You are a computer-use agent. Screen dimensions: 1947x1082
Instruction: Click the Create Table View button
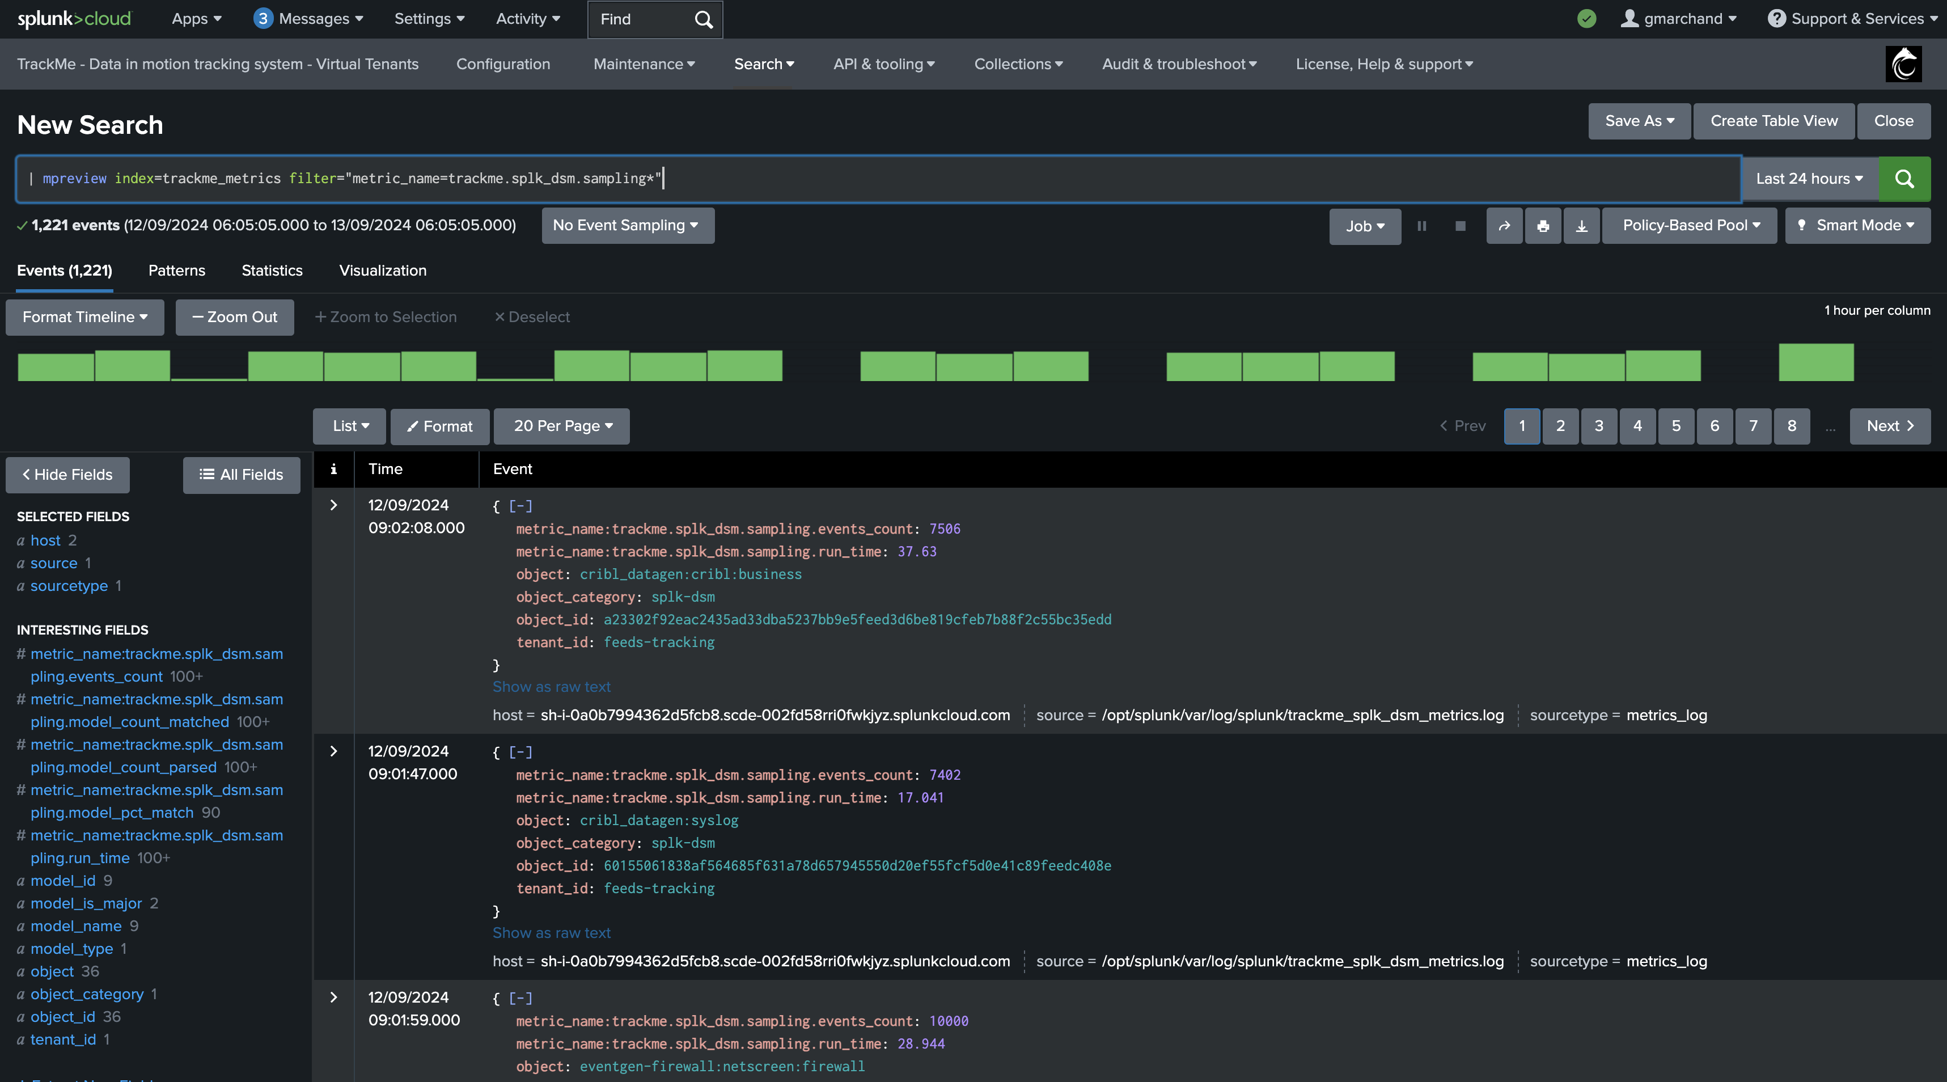click(x=1773, y=121)
